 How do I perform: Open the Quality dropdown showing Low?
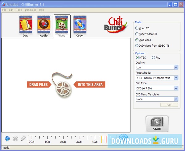(x=157, y=68)
